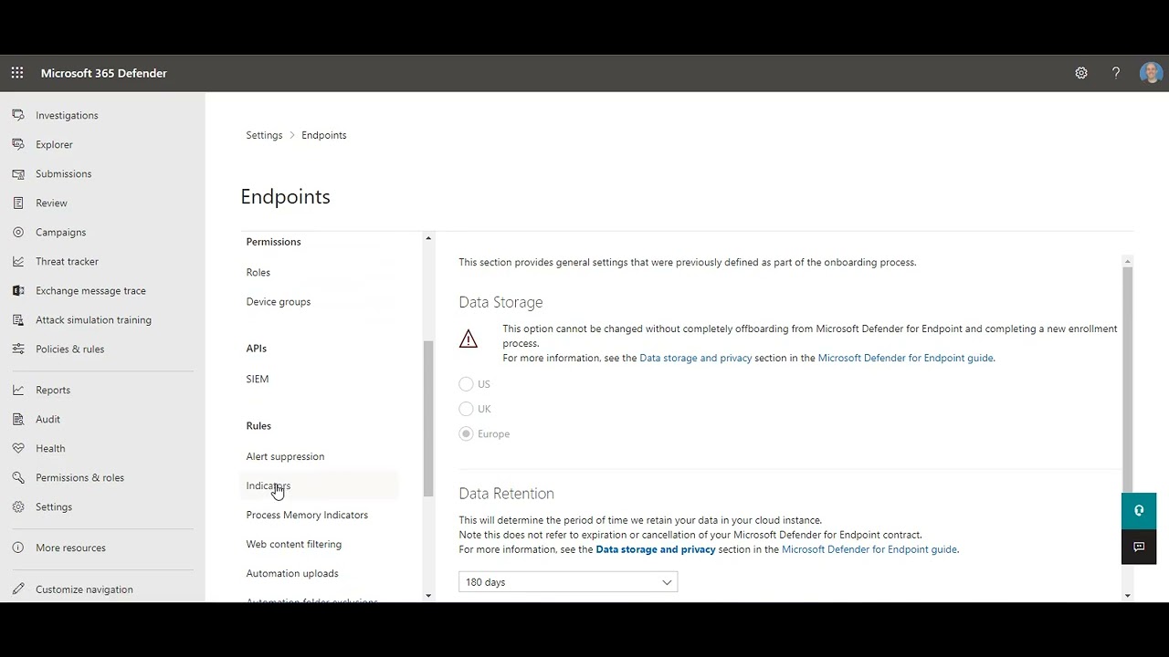Click the Policies & rules icon

pyautogui.click(x=18, y=349)
